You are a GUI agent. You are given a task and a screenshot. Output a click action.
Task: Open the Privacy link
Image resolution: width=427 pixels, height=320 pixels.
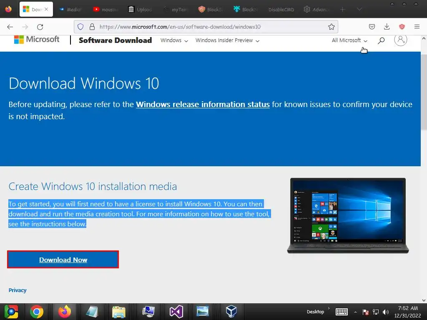click(x=18, y=290)
